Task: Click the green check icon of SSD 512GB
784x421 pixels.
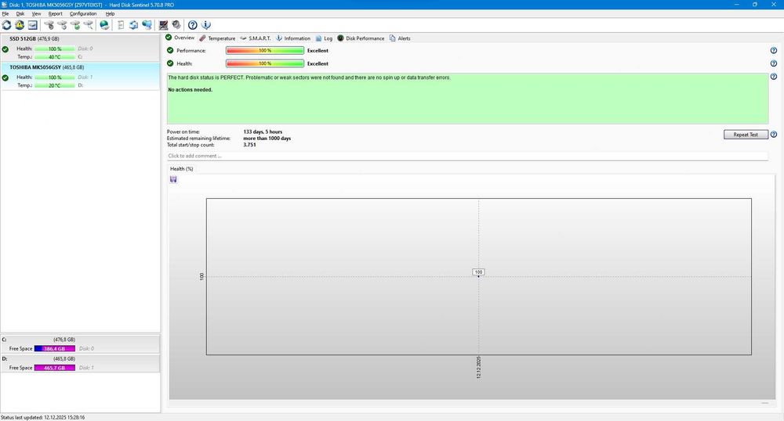Action: coord(5,49)
